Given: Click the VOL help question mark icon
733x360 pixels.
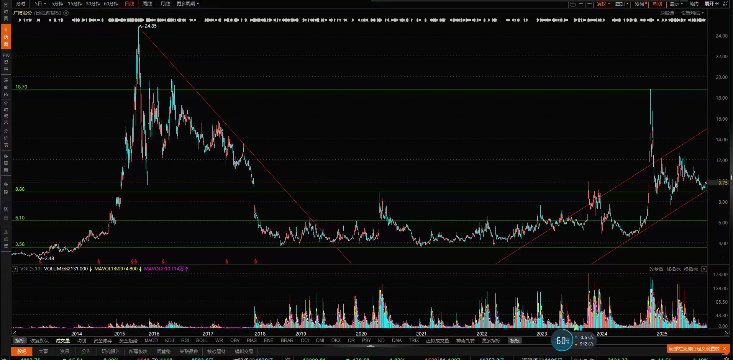Looking at the screenshot, I should tap(15, 269).
